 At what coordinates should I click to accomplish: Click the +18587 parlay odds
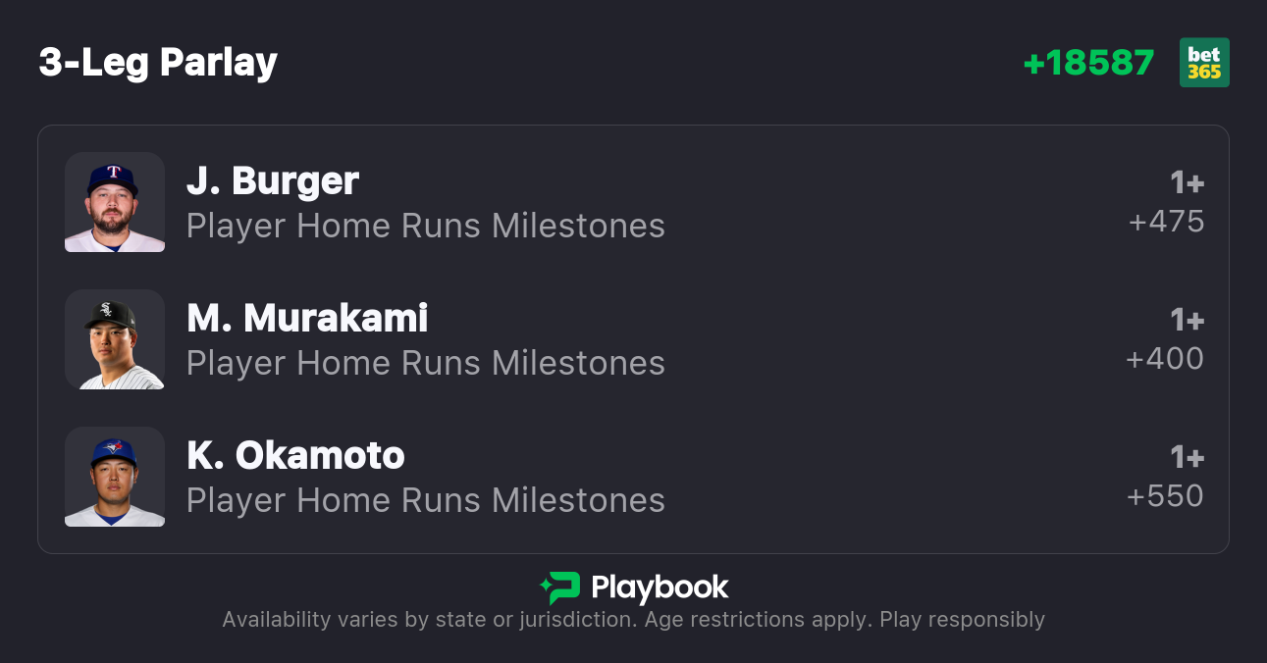point(1088,63)
